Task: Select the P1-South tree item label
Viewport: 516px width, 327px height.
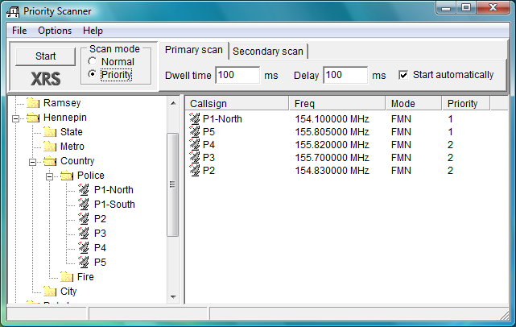Action: 114,205
